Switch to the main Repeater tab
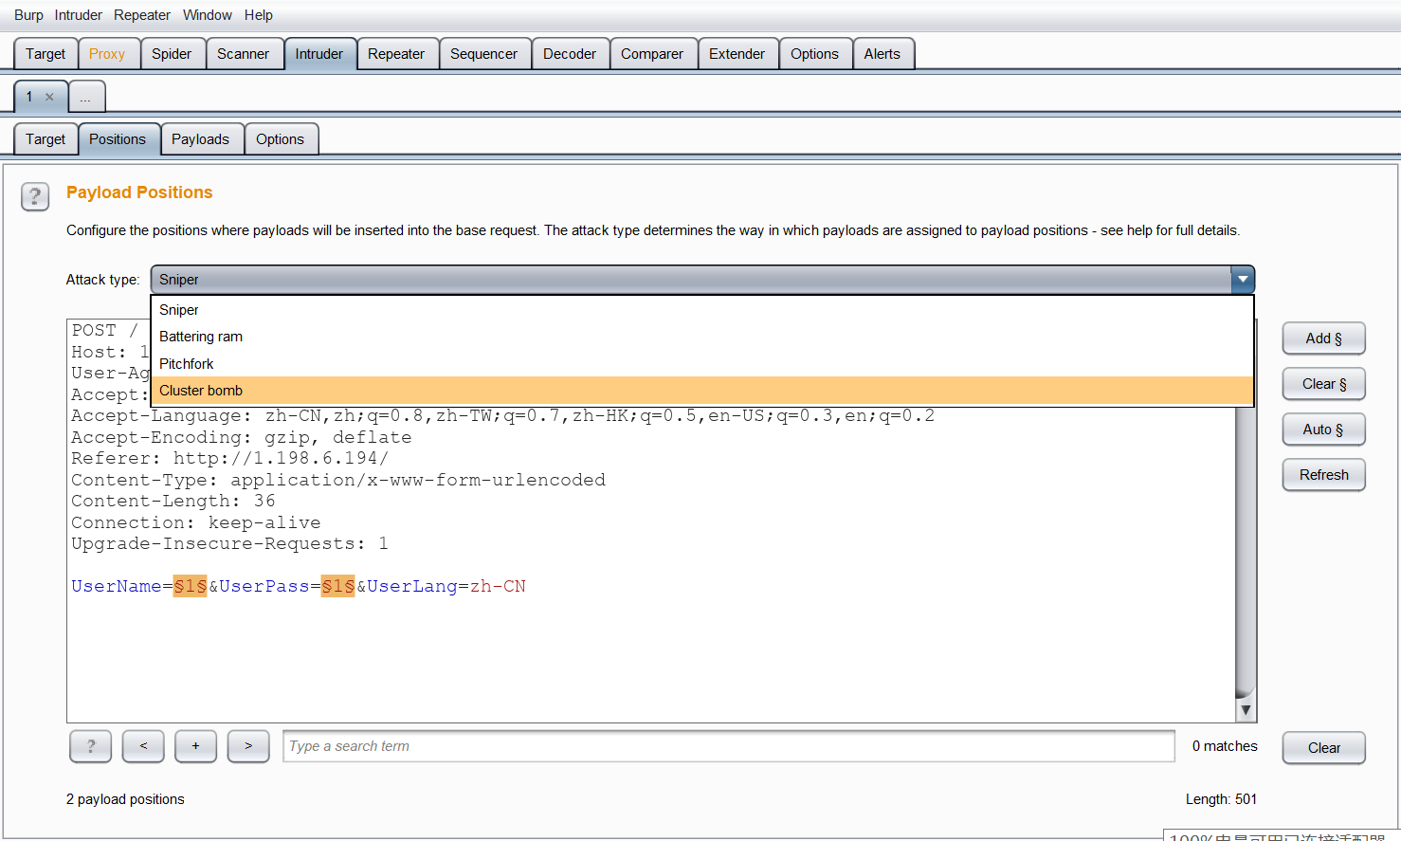 [396, 54]
